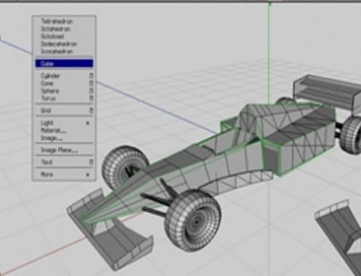This screenshot has height=276, width=361.
Task: Click the highlighted Cube entry
Action: [64, 63]
